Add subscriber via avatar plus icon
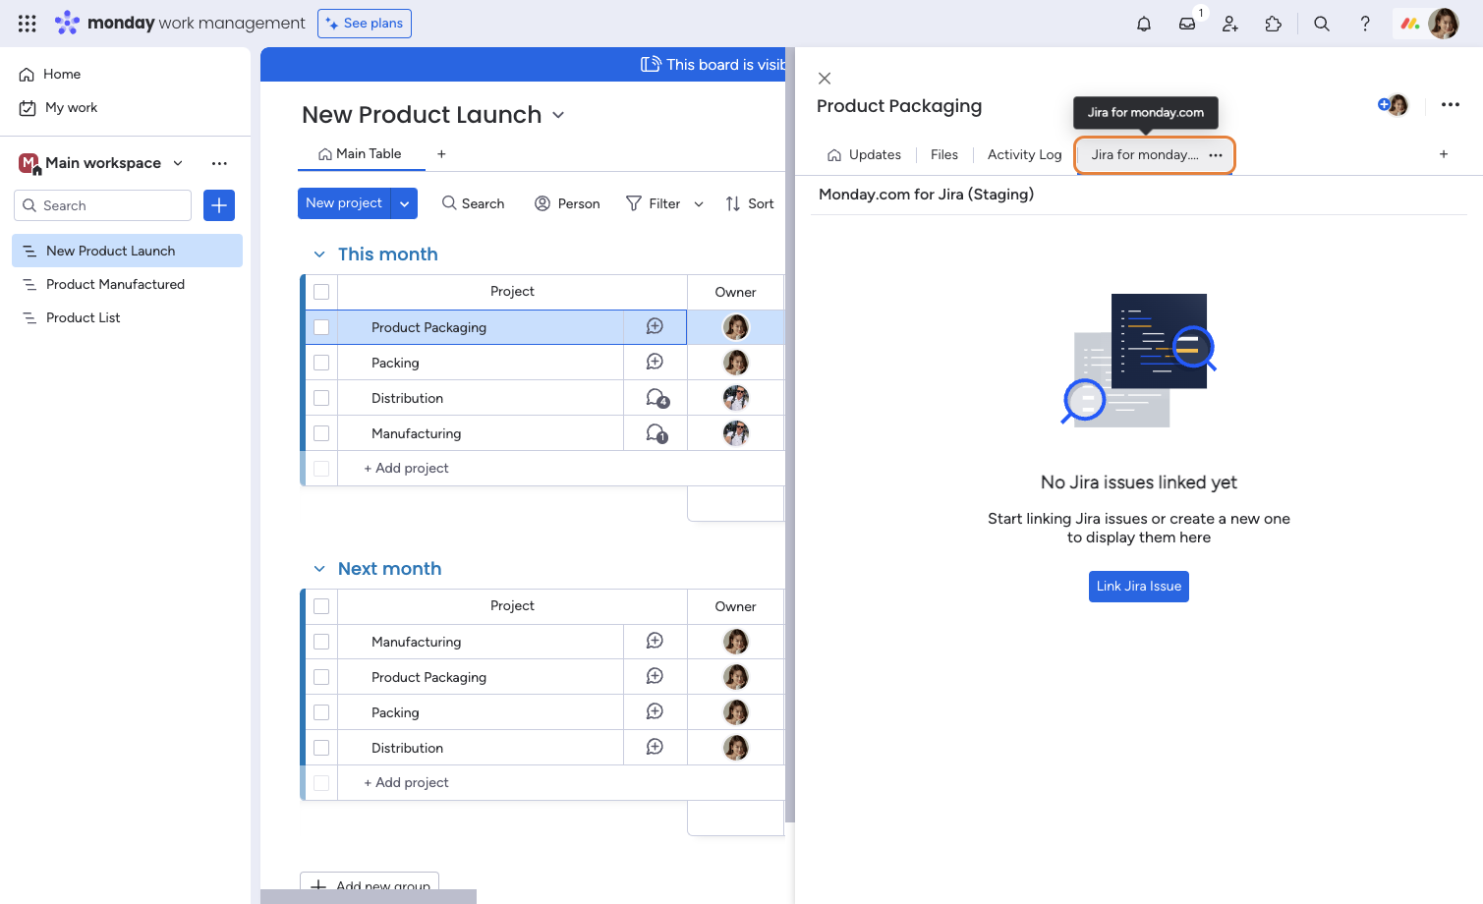Viewport: 1483px width, 904px height. pos(1384,104)
